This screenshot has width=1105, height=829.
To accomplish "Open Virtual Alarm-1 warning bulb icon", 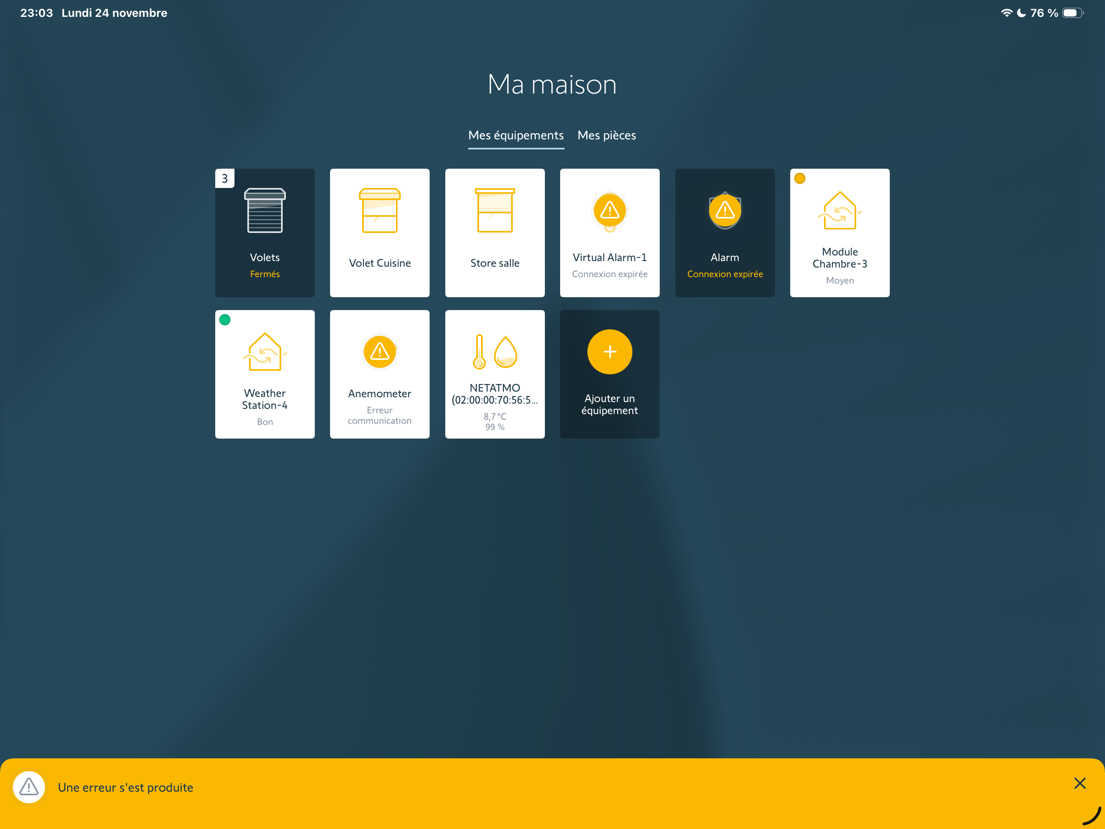I will pyautogui.click(x=610, y=210).
